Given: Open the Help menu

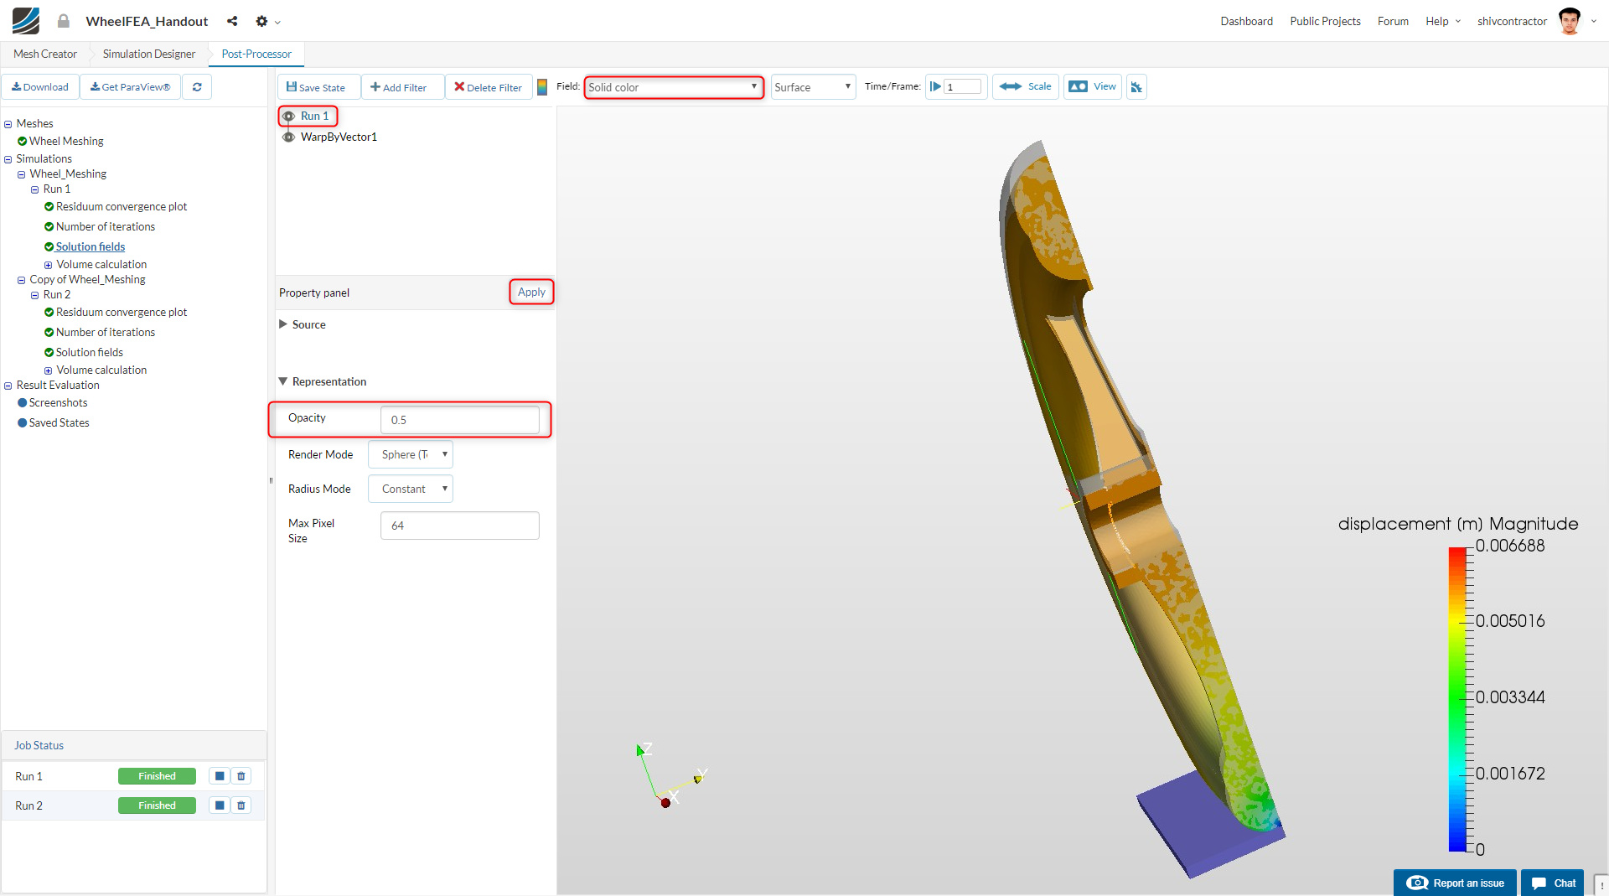Looking at the screenshot, I should (1443, 21).
